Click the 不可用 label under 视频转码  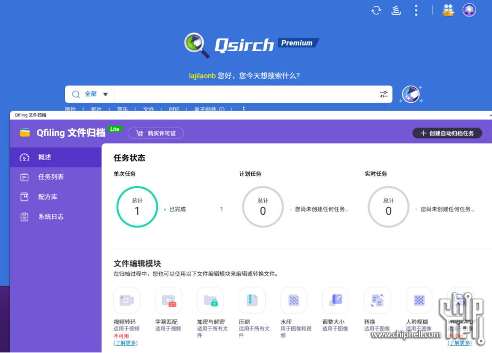click(x=121, y=336)
